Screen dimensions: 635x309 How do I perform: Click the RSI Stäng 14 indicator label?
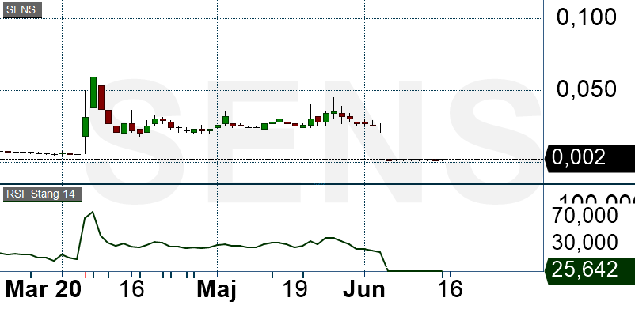pyautogui.click(x=42, y=194)
